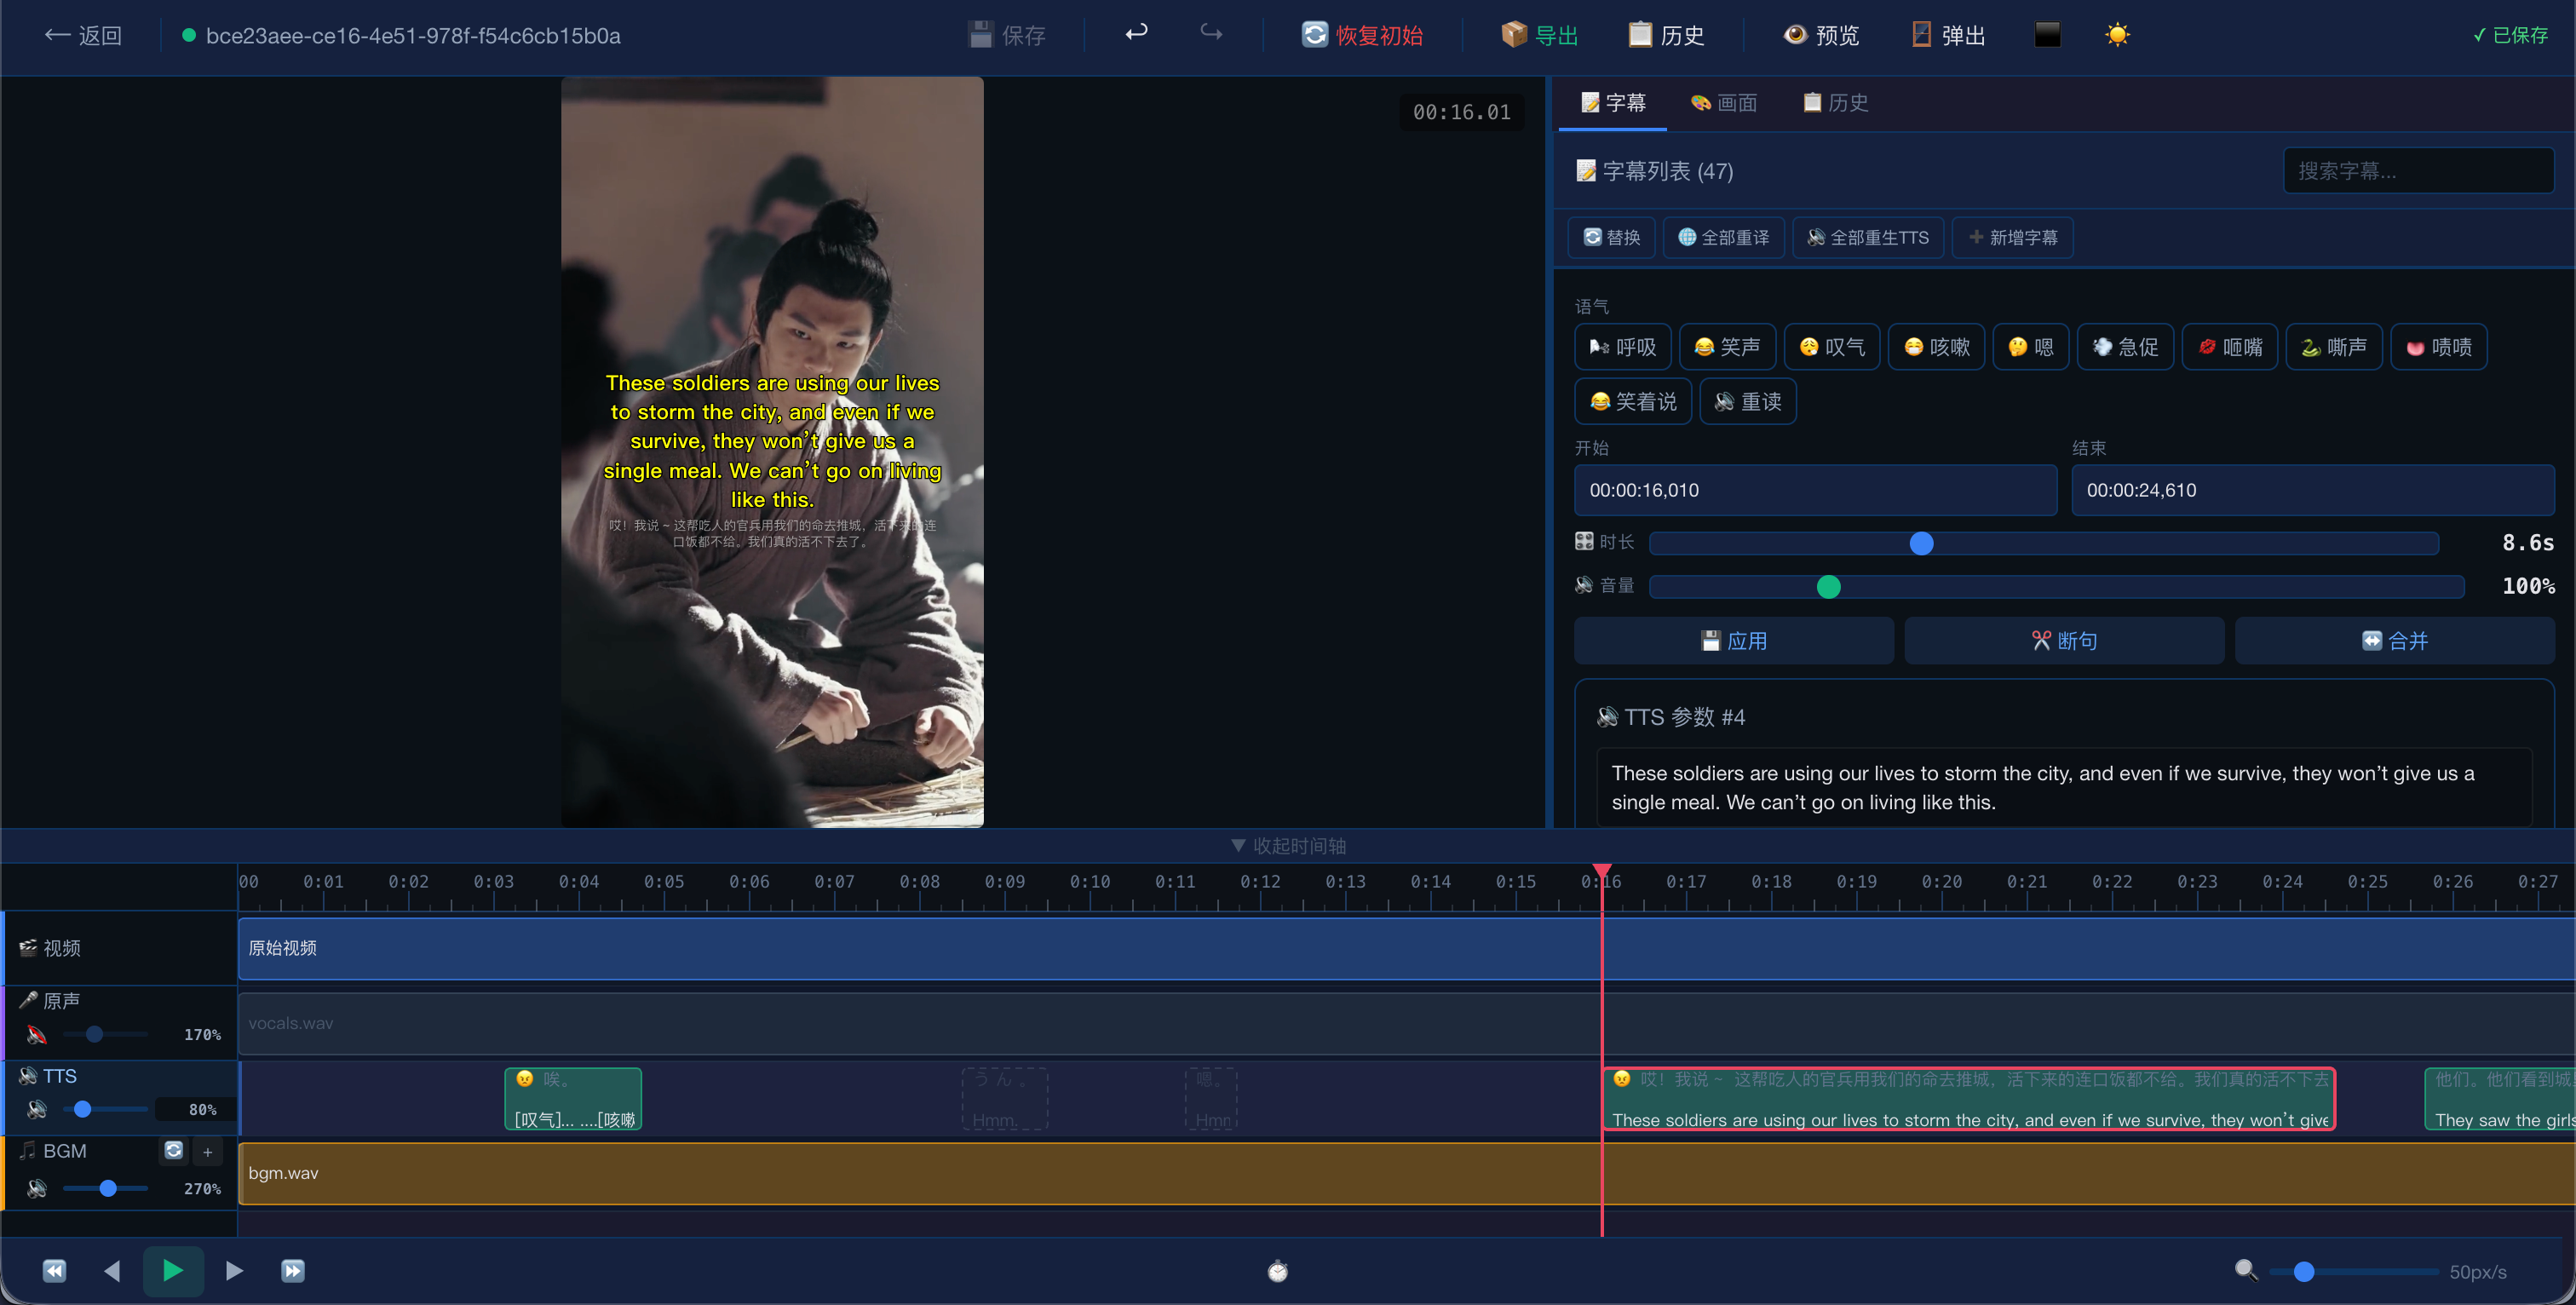Toggle mute on the TTS track
The image size is (2576, 1305).
pos(37,1109)
